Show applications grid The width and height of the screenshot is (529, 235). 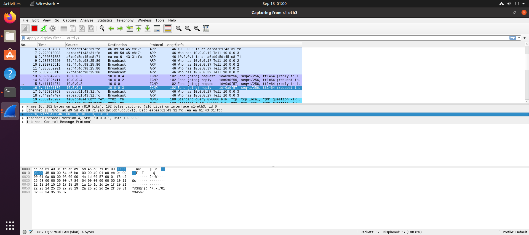10,225
